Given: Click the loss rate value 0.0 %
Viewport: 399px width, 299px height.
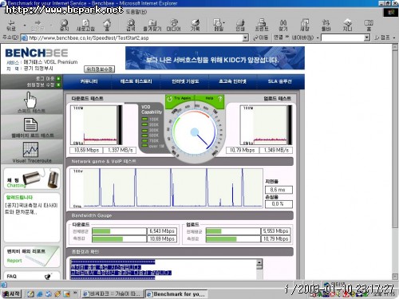Looking at the screenshot, I should (x=279, y=204).
